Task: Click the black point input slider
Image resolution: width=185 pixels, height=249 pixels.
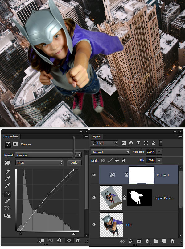Action: [x=20, y=234]
